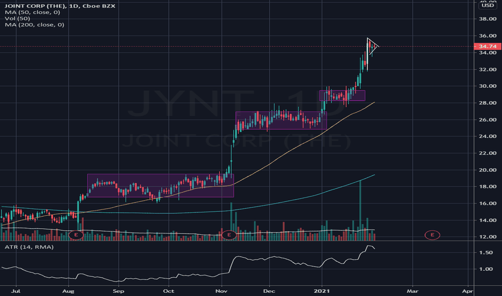
Task: Click the Aug date axis label
Action: click(68, 291)
